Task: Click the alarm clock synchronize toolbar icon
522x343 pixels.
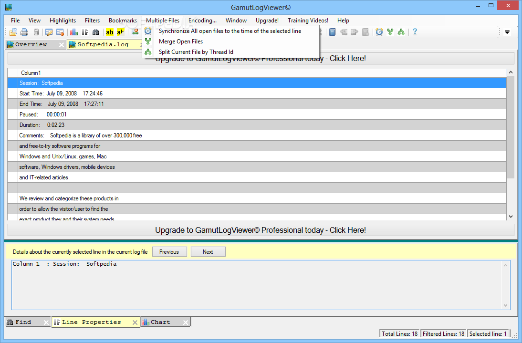Action: [379, 32]
